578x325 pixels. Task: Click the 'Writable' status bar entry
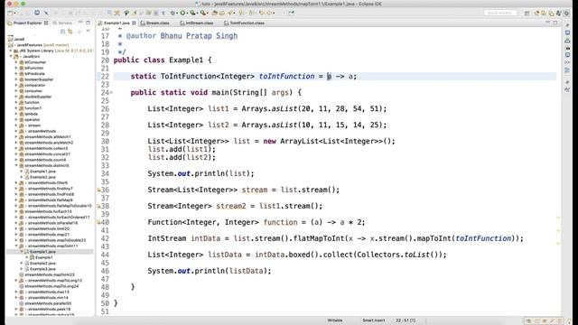coord(335,320)
